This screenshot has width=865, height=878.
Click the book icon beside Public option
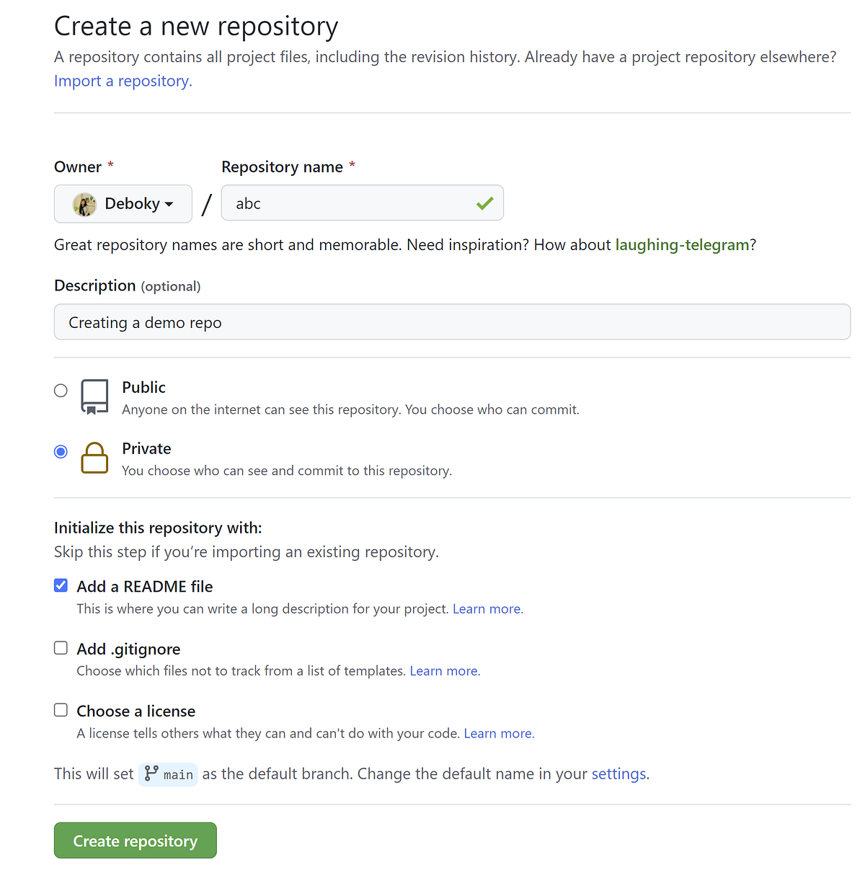pos(94,396)
